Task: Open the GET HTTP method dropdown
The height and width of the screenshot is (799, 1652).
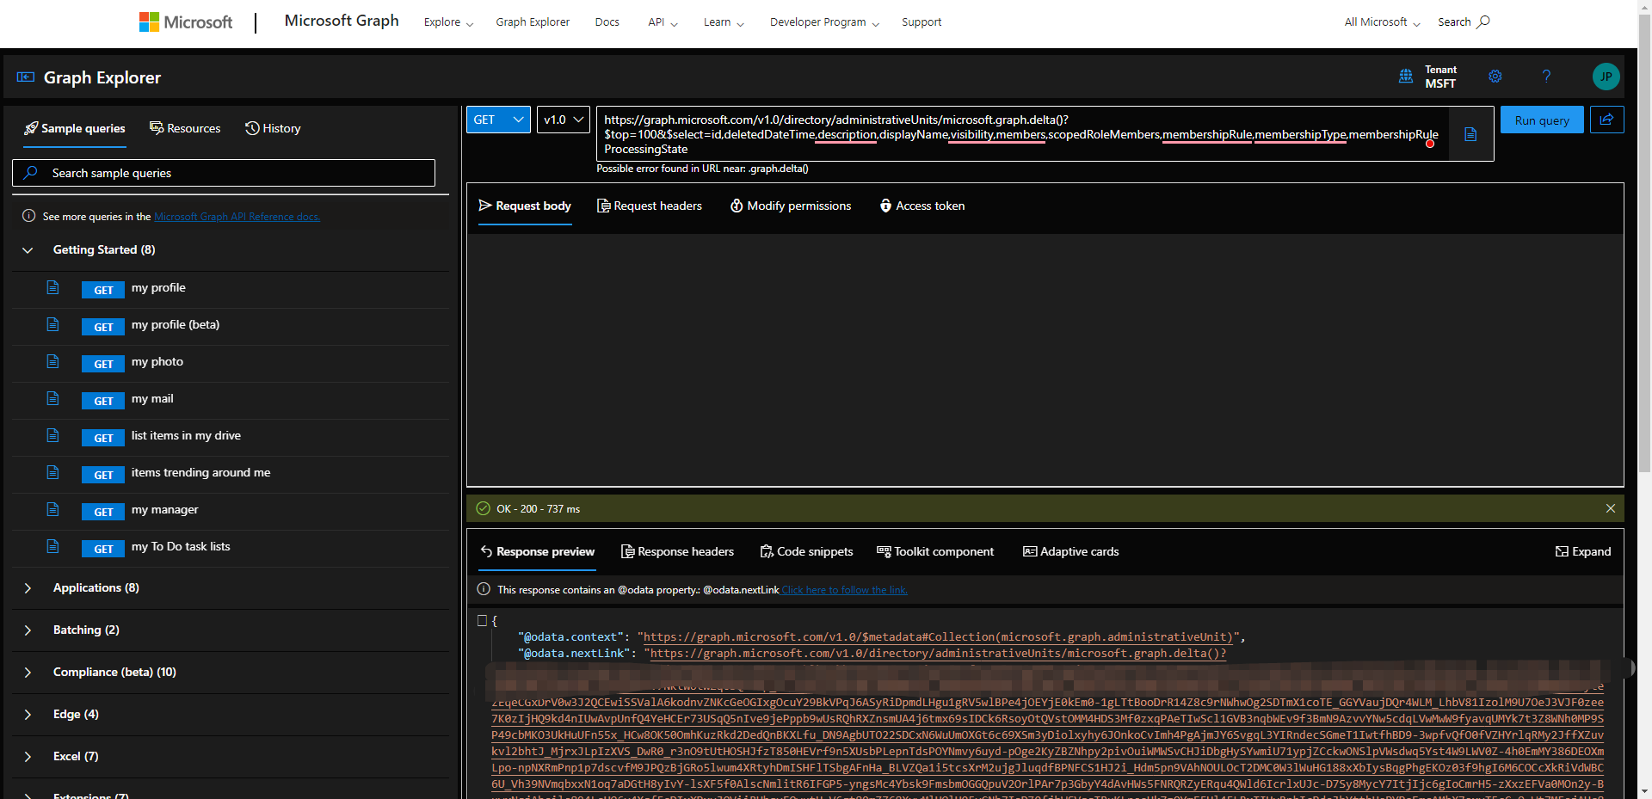Action: (x=499, y=120)
